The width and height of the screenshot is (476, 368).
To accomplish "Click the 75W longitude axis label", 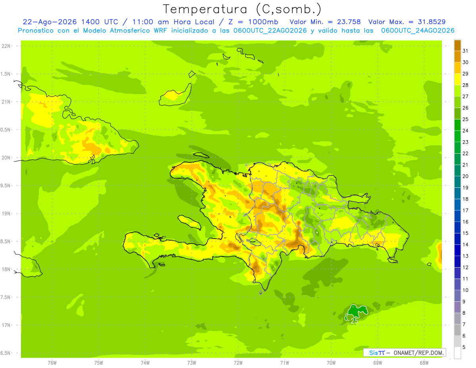I will tap(98, 363).
